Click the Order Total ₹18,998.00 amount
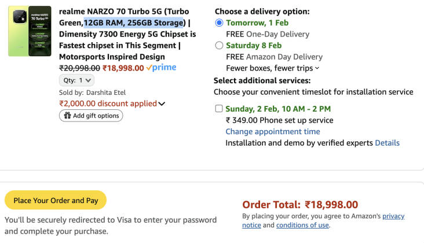This screenshot has width=424, height=243. pos(331,204)
